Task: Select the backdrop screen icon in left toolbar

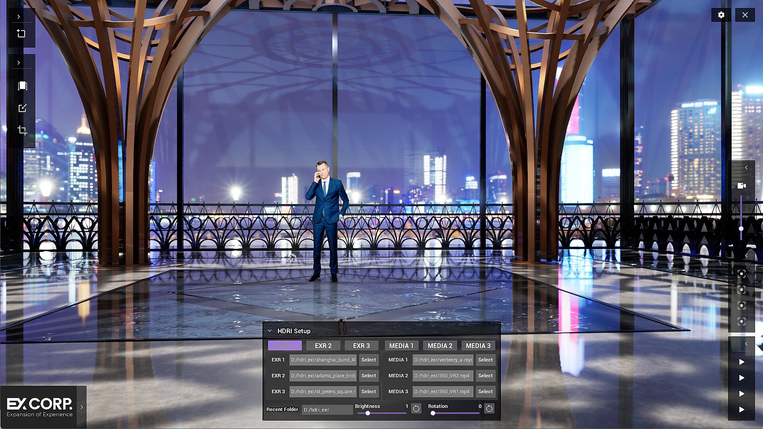Action: click(x=22, y=86)
